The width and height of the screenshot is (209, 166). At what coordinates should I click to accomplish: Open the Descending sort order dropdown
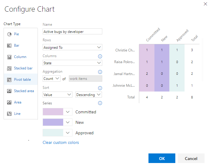pos(89,95)
